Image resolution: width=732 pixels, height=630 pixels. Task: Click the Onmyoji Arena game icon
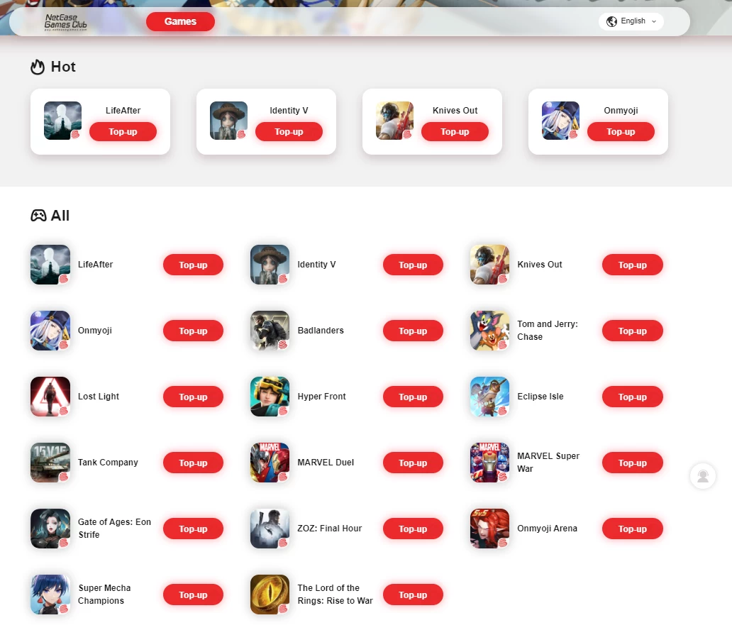pos(489,528)
